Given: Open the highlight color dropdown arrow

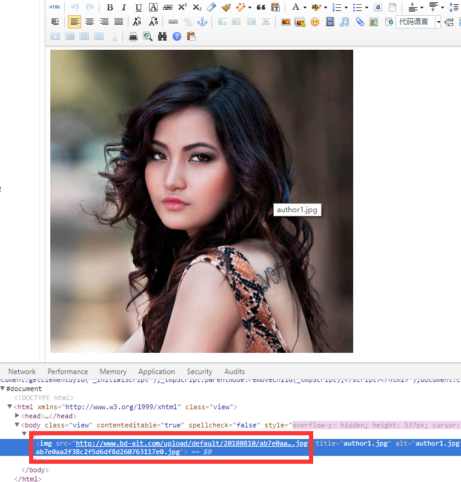Looking at the screenshot, I should click(x=325, y=7).
